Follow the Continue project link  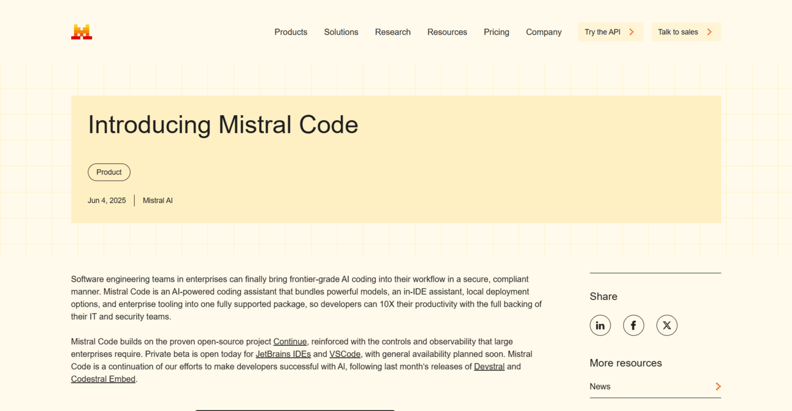290,341
